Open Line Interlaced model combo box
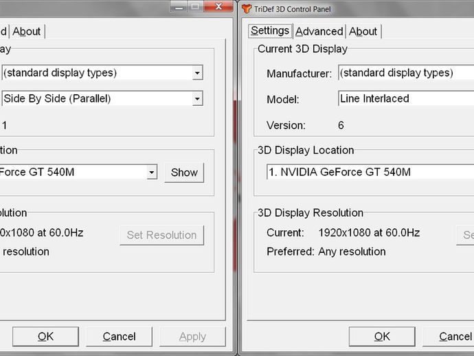The image size is (474, 356). tap(406, 98)
